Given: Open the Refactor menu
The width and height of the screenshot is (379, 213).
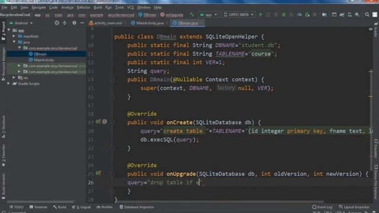Looking at the screenshot, I should (x=83, y=8).
